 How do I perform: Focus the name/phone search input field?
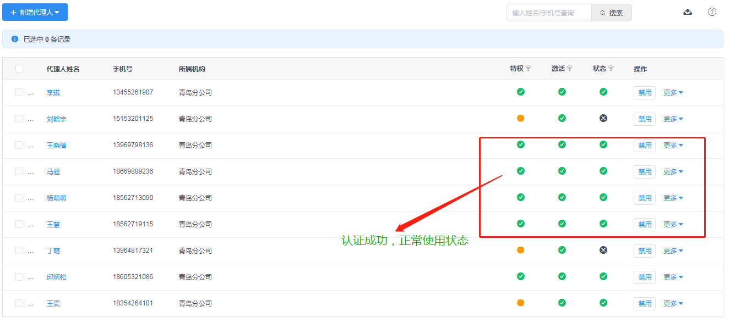pyautogui.click(x=549, y=13)
